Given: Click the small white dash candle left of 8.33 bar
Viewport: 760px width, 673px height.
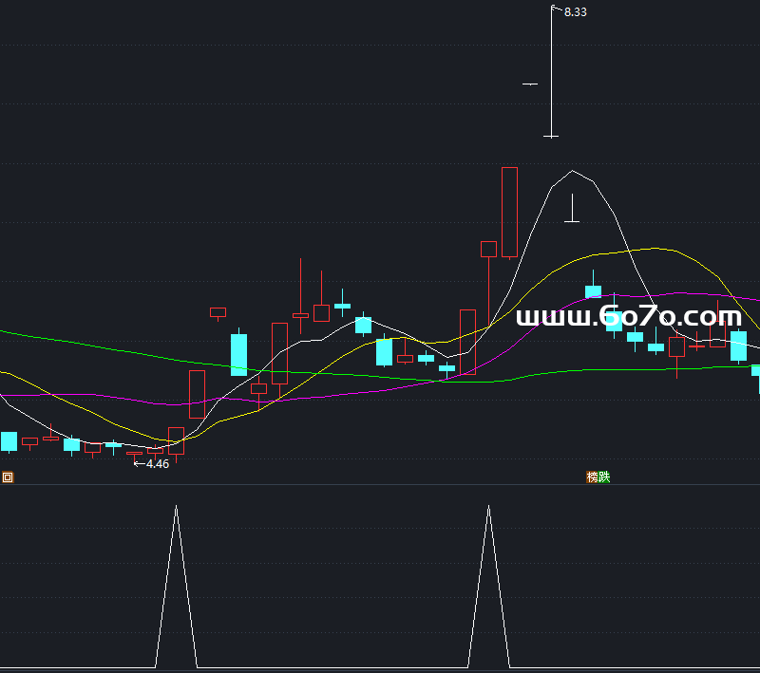Looking at the screenshot, I should coord(530,84).
